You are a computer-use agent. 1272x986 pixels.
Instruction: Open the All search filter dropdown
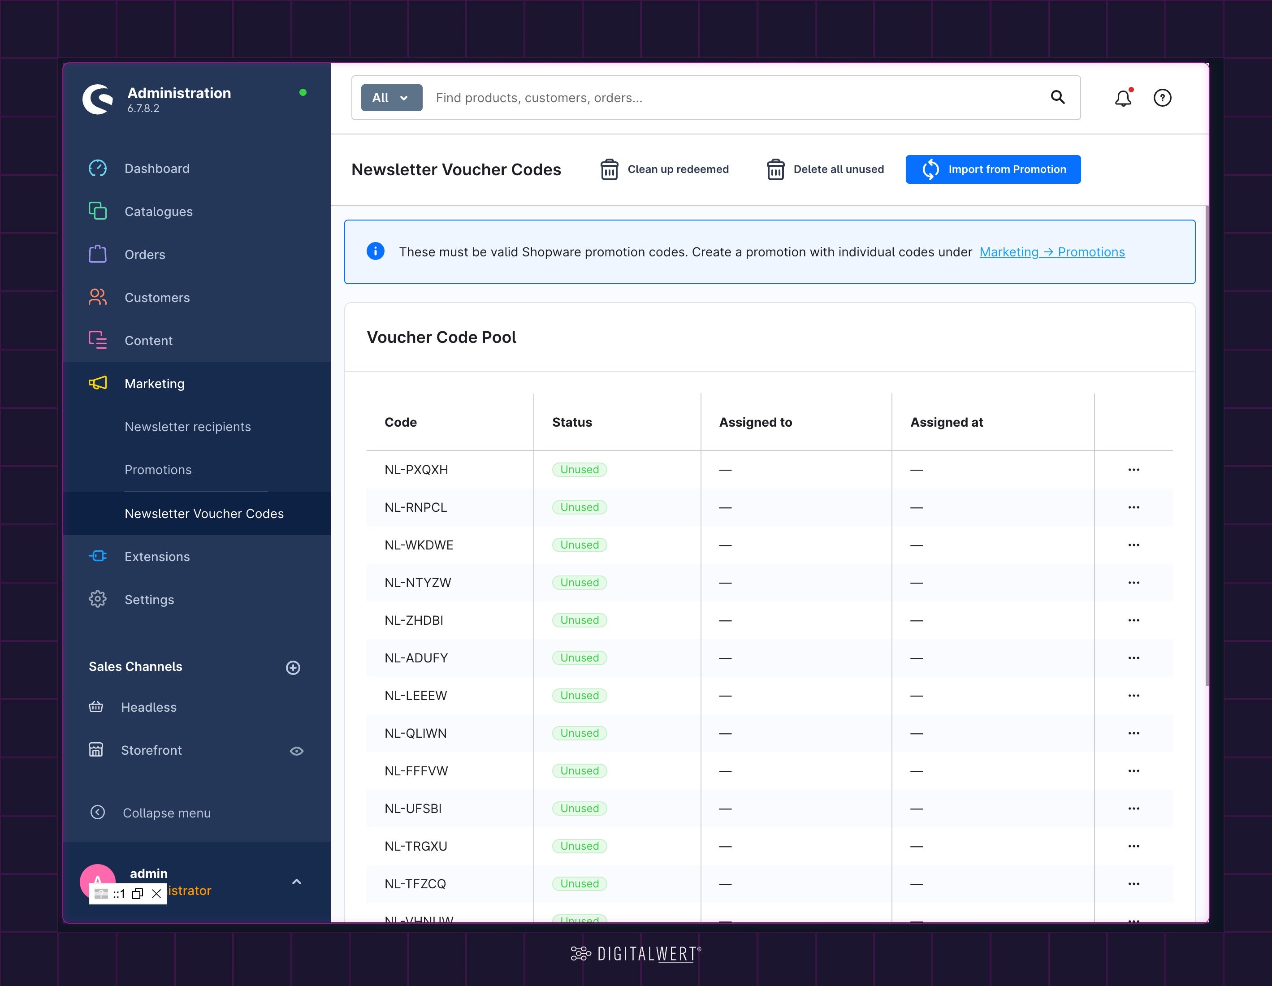click(x=391, y=98)
